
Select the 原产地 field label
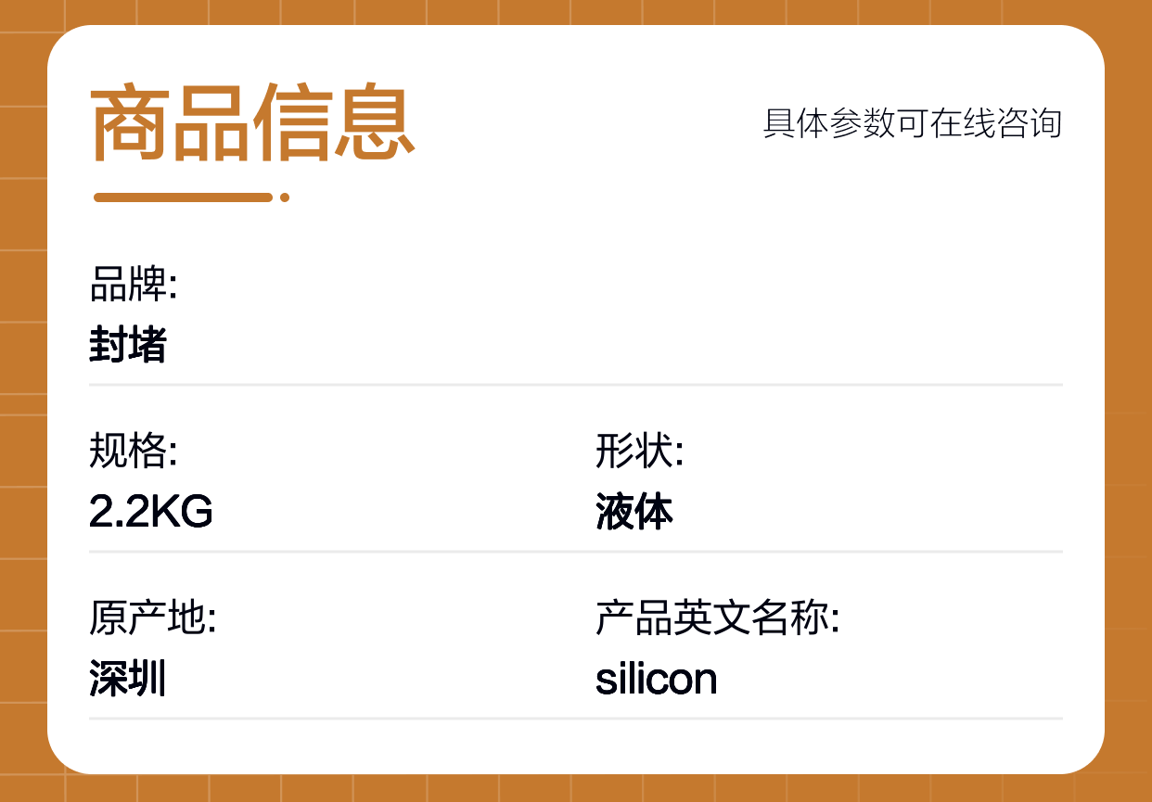pyautogui.click(x=153, y=618)
